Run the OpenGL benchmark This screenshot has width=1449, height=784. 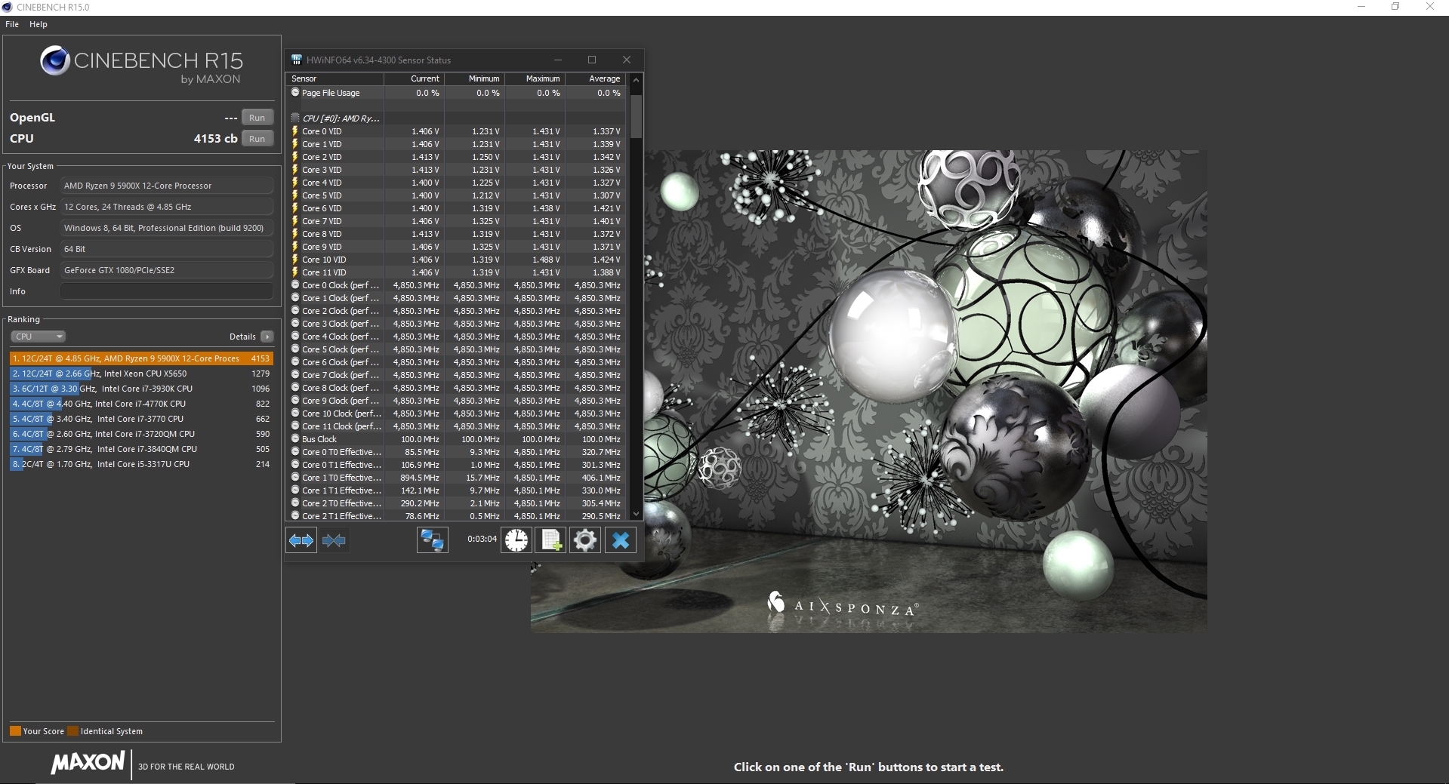[257, 118]
